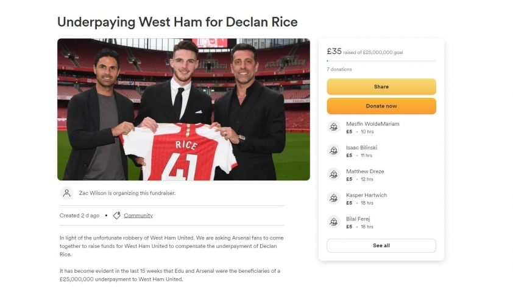Click organizer Zac Wilson's profile avatar icon
Screen dimensions: 513x291
pyautogui.click(x=66, y=193)
